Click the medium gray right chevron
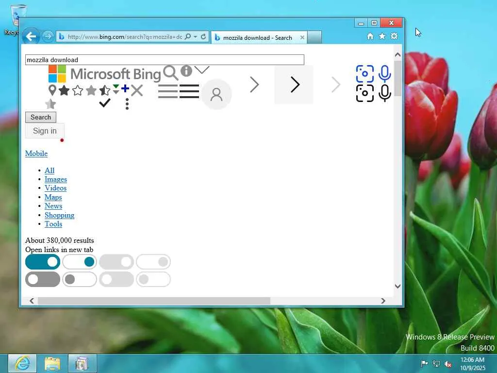 pos(254,85)
